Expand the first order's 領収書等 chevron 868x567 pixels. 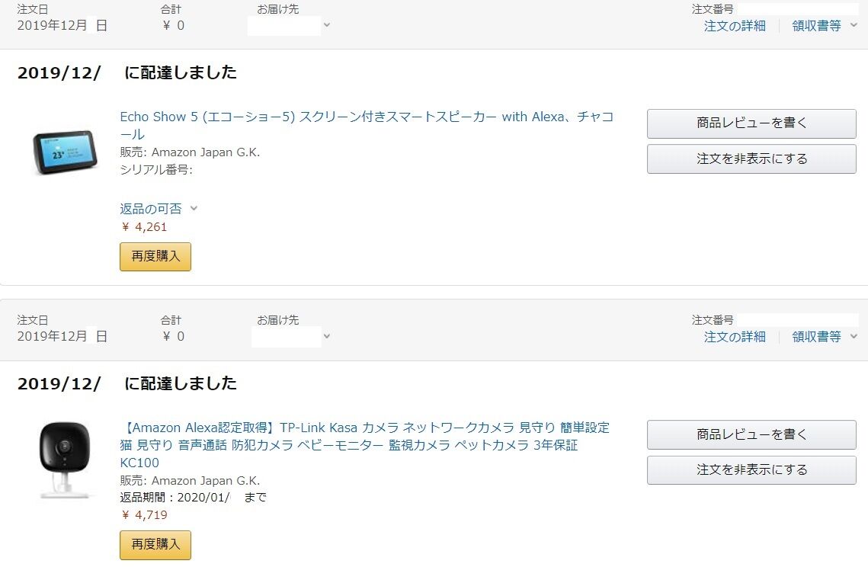pyautogui.click(x=854, y=25)
